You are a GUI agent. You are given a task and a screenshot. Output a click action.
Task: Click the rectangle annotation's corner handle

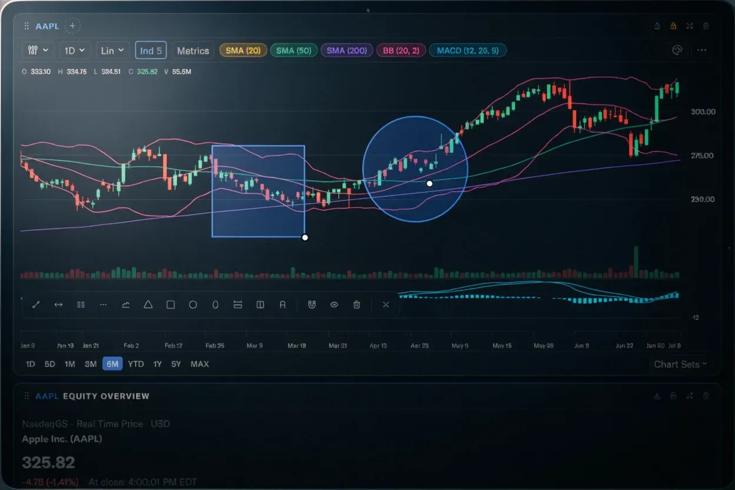(x=304, y=237)
